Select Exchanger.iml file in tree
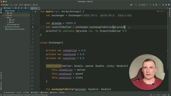Screen dimensions: 171x96 click(13, 25)
